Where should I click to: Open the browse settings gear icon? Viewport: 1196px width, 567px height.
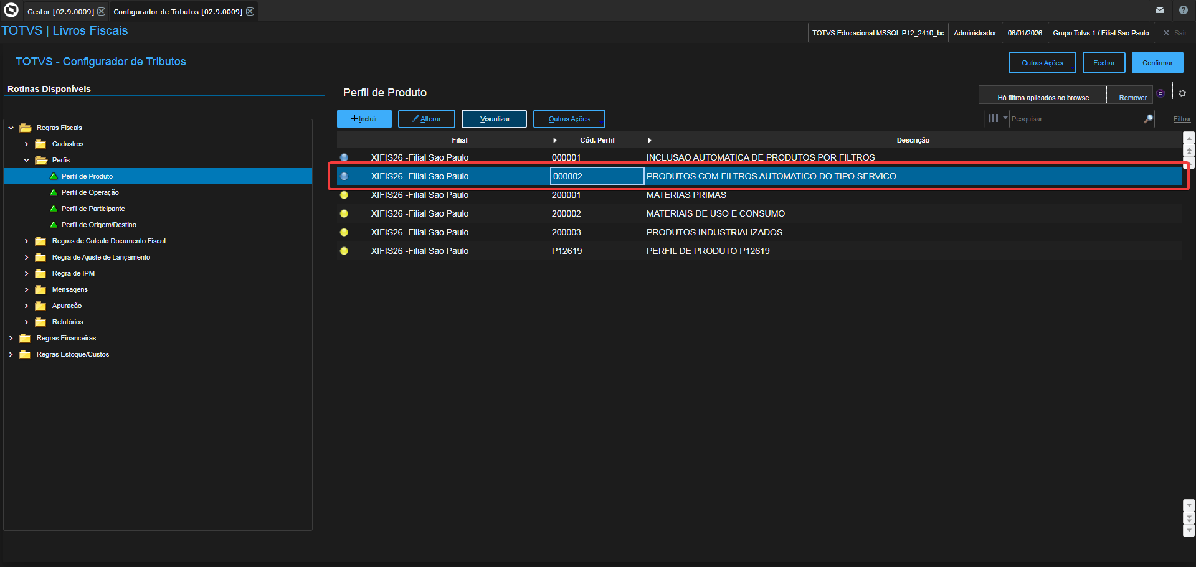point(1182,93)
